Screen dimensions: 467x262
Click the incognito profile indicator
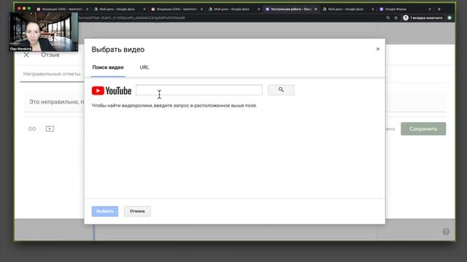[x=423, y=17]
